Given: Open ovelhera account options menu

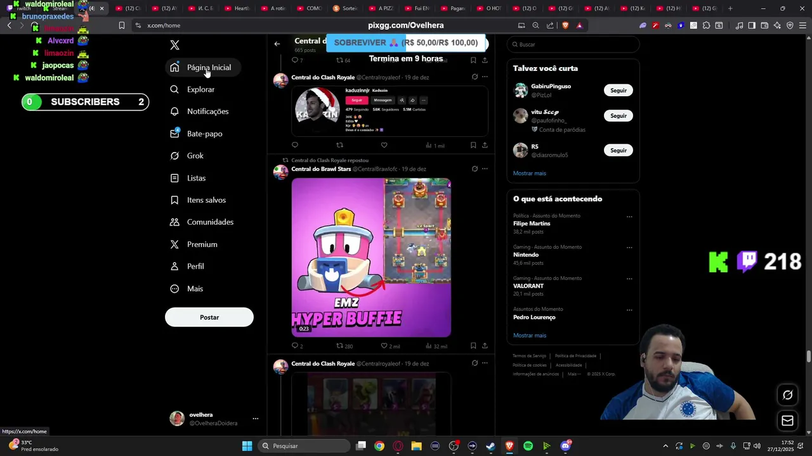Looking at the screenshot, I should 256,419.
